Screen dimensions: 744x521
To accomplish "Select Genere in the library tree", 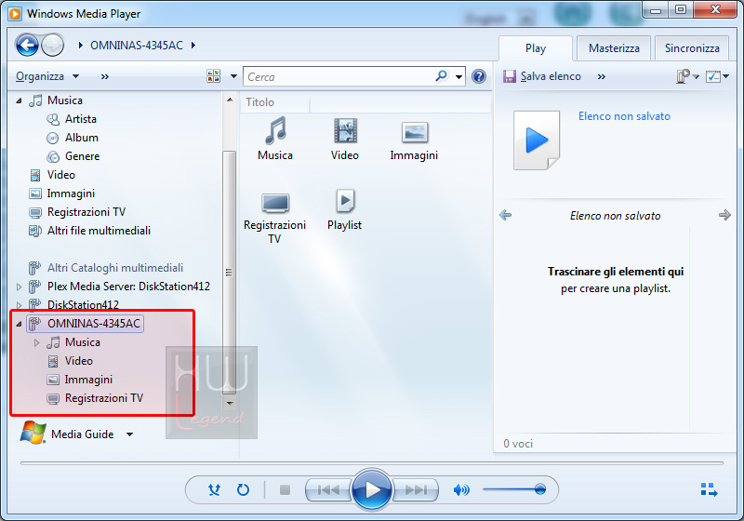I will pyautogui.click(x=82, y=156).
